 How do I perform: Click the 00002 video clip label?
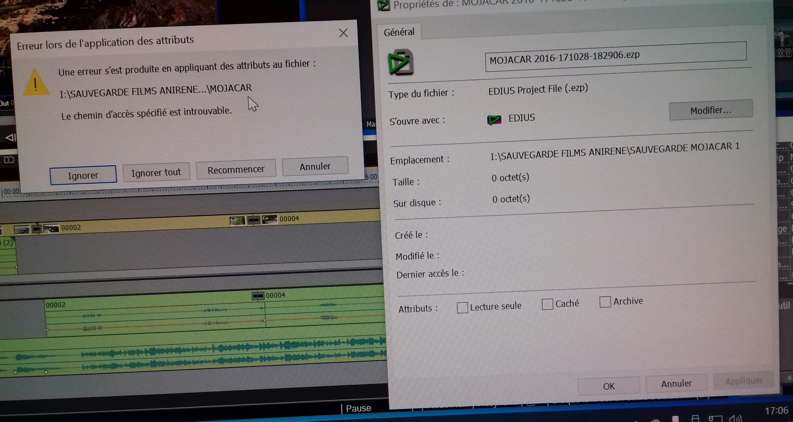pos(71,227)
